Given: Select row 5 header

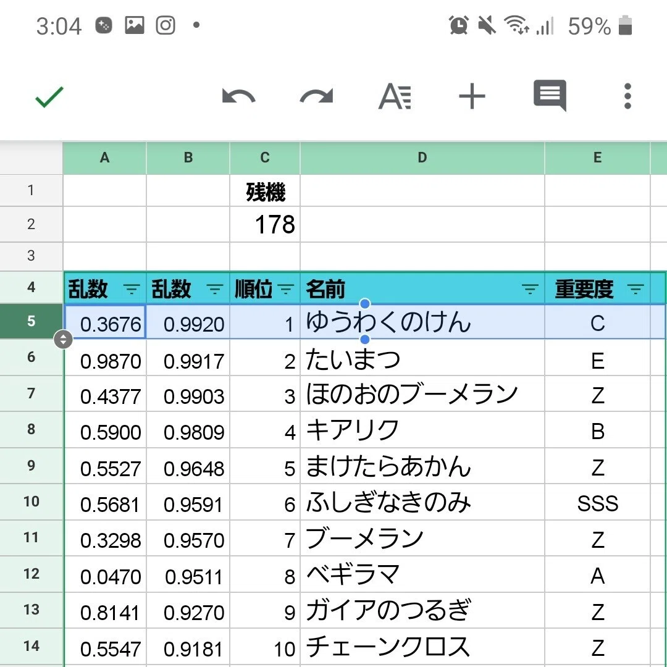Looking at the screenshot, I should pyautogui.click(x=31, y=321).
